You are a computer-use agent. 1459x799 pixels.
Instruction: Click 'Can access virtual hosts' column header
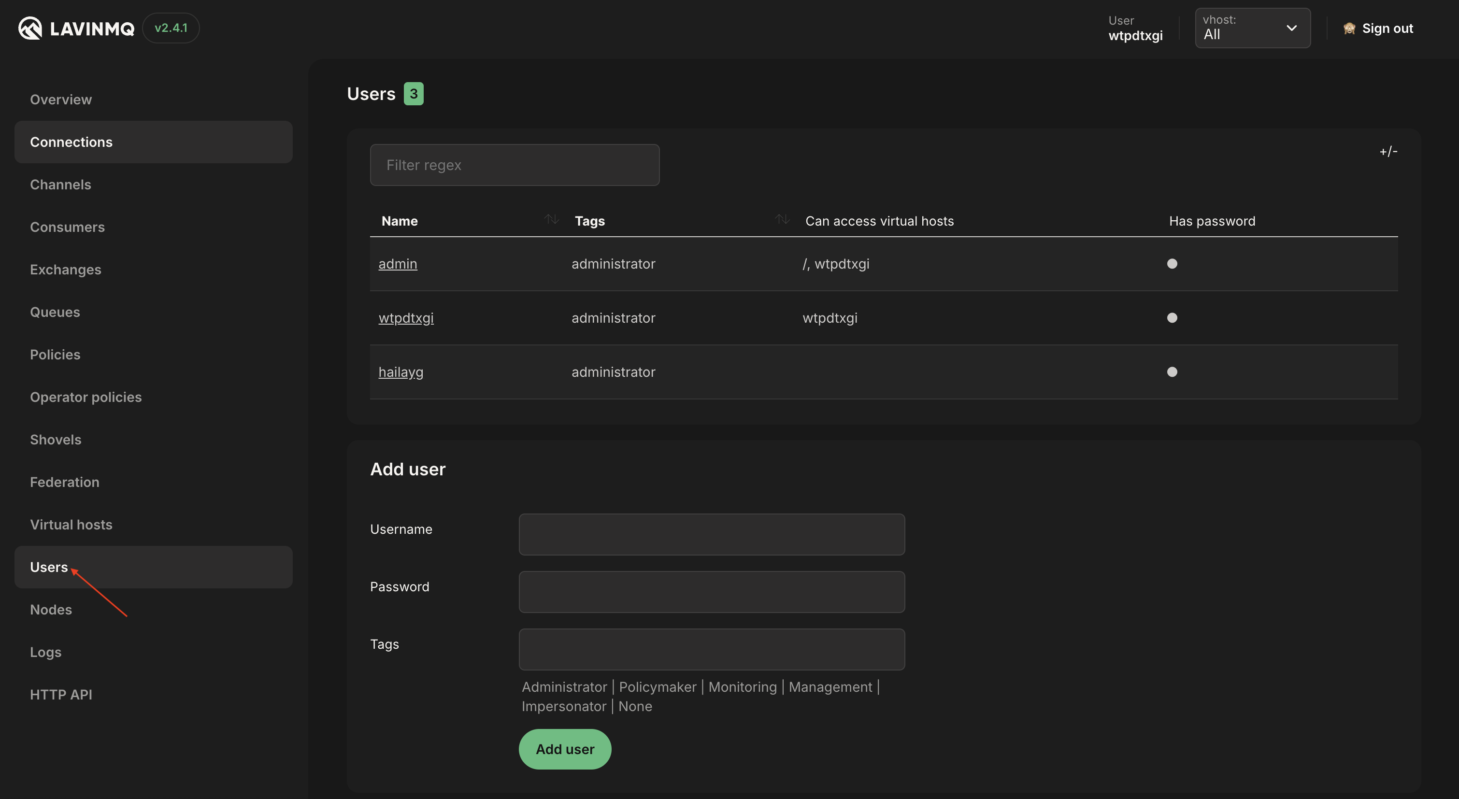(x=880, y=221)
